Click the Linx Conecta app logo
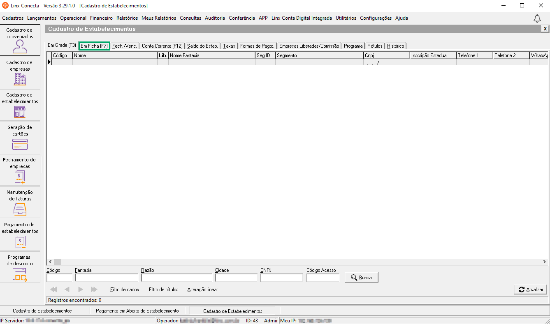The width and height of the screenshot is (550, 324). (5, 6)
